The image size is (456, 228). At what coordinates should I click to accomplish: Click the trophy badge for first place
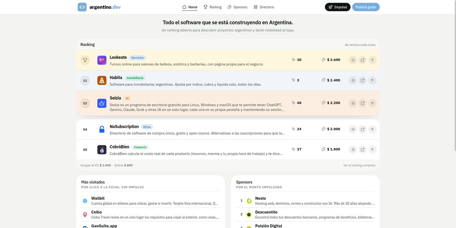tap(85, 60)
